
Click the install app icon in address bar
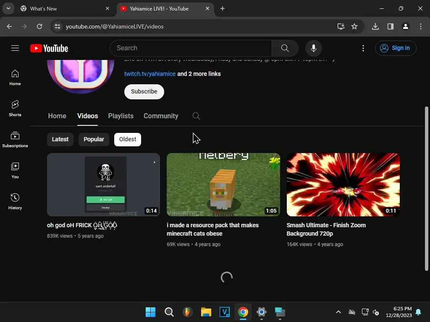[341, 26]
